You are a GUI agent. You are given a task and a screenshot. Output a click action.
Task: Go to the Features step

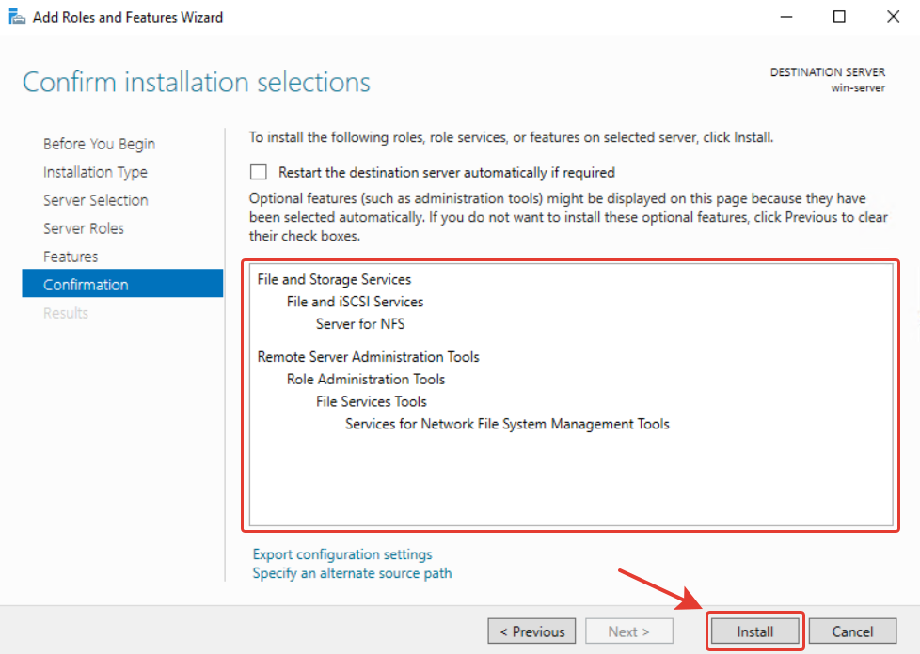(x=71, y=257)
